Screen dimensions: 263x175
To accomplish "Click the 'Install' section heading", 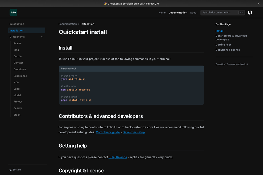I will click(x=65, y=48).
